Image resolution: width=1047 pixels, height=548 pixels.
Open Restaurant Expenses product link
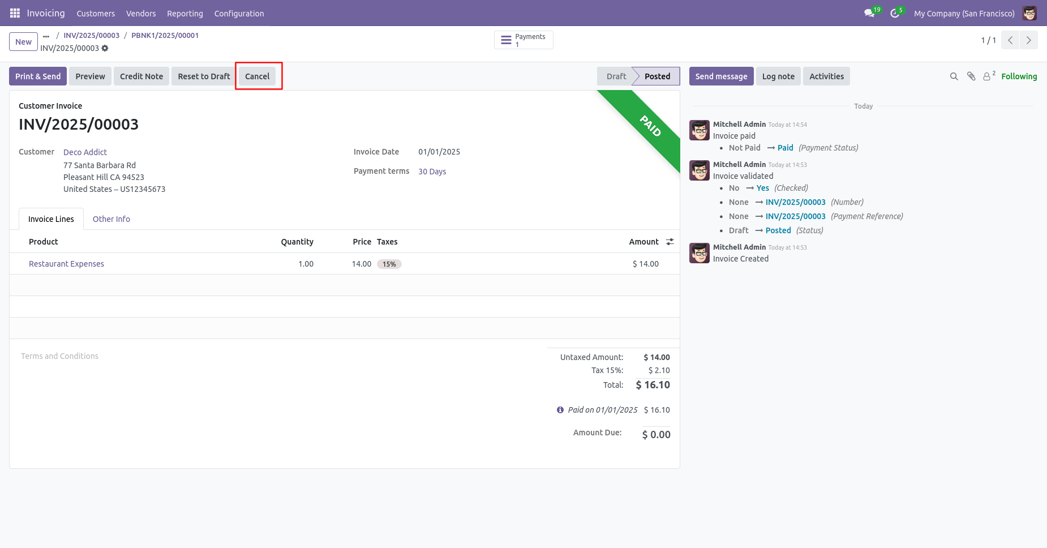pyautogui.click(x=66, y=264)
